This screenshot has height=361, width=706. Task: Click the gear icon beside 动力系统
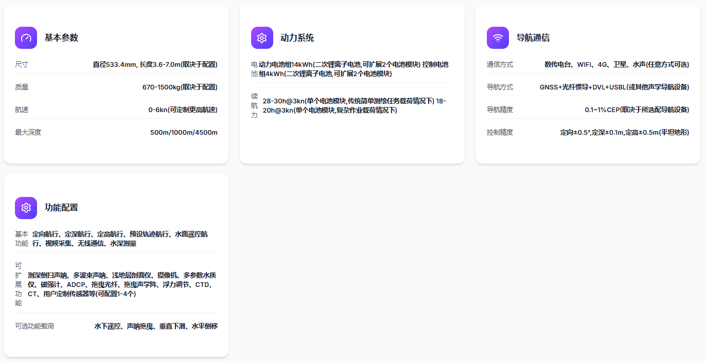point(262,38)
